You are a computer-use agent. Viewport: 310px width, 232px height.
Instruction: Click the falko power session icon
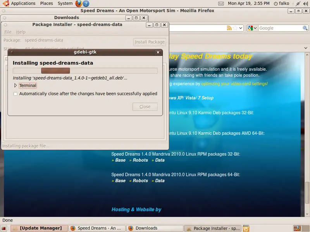[276, 3]
